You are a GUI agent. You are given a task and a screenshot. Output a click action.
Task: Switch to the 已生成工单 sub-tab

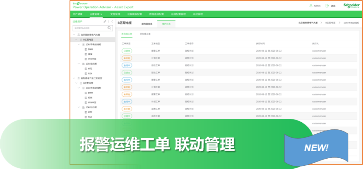click(x=145, y=34)
